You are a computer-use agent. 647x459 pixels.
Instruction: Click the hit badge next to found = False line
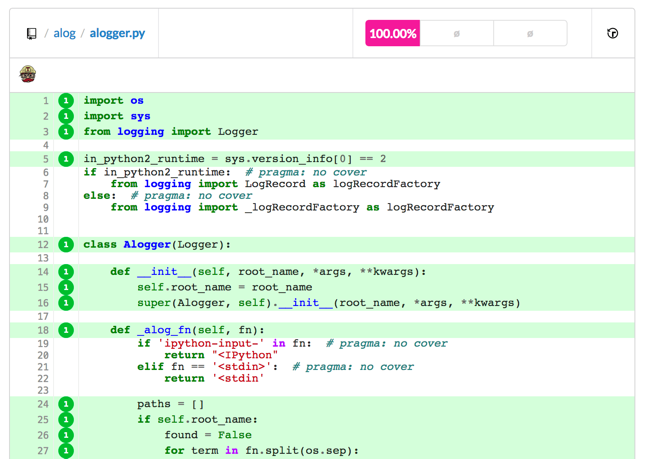click(66, 435)
